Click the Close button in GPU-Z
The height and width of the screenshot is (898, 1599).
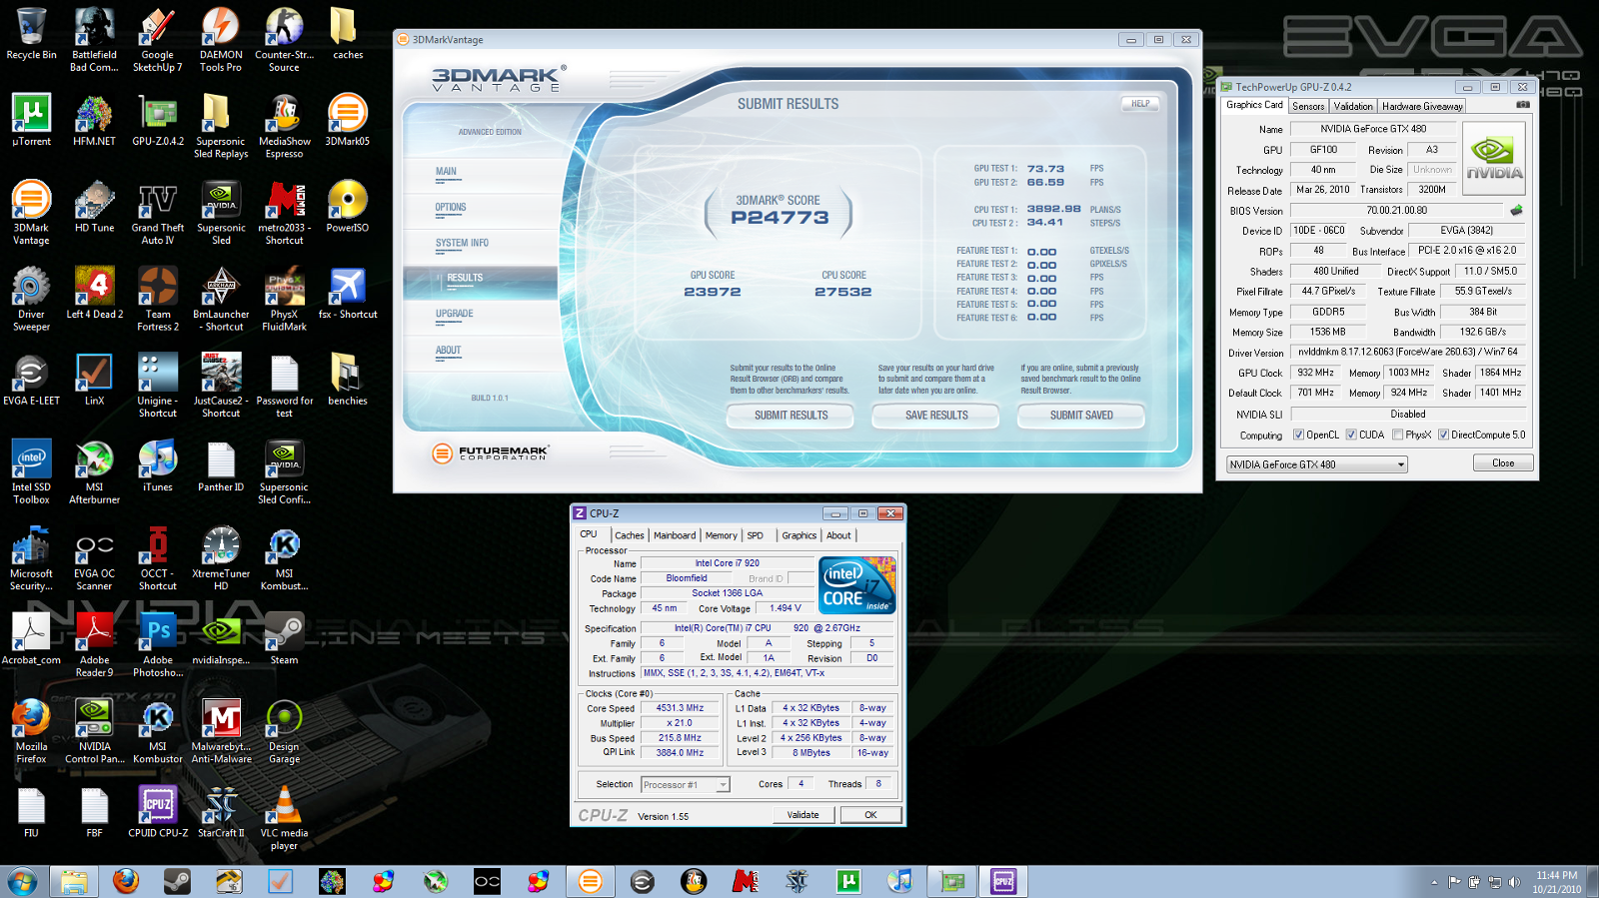tap(1503, 463)
